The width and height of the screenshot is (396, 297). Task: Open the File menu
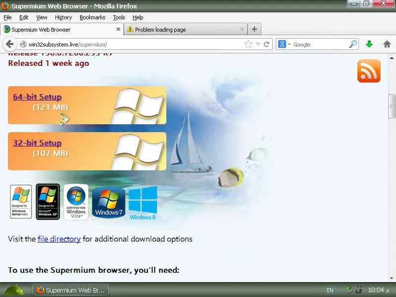coord(7,17)
